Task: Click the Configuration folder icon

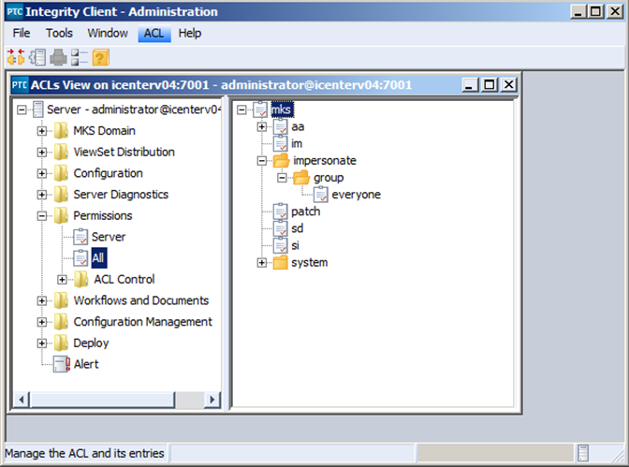Action: pos(62,173)
